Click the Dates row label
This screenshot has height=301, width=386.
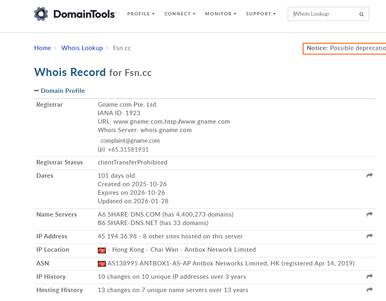[45, 176]
